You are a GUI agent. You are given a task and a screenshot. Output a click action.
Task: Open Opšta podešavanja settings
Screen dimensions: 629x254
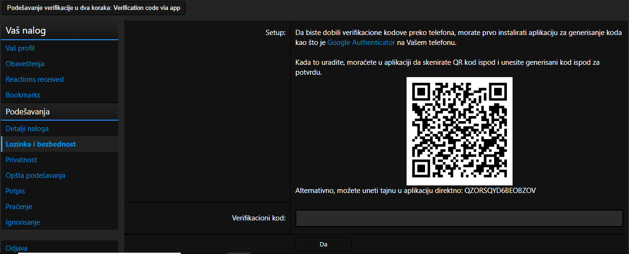click(x=35, y=175)
